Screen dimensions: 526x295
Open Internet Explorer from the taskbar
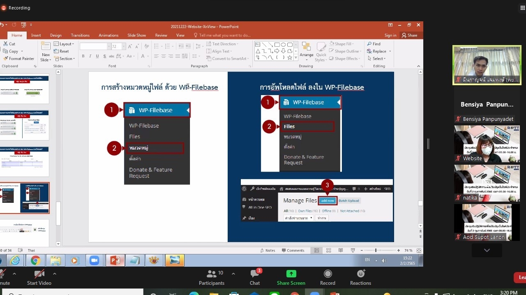[15, 260]
